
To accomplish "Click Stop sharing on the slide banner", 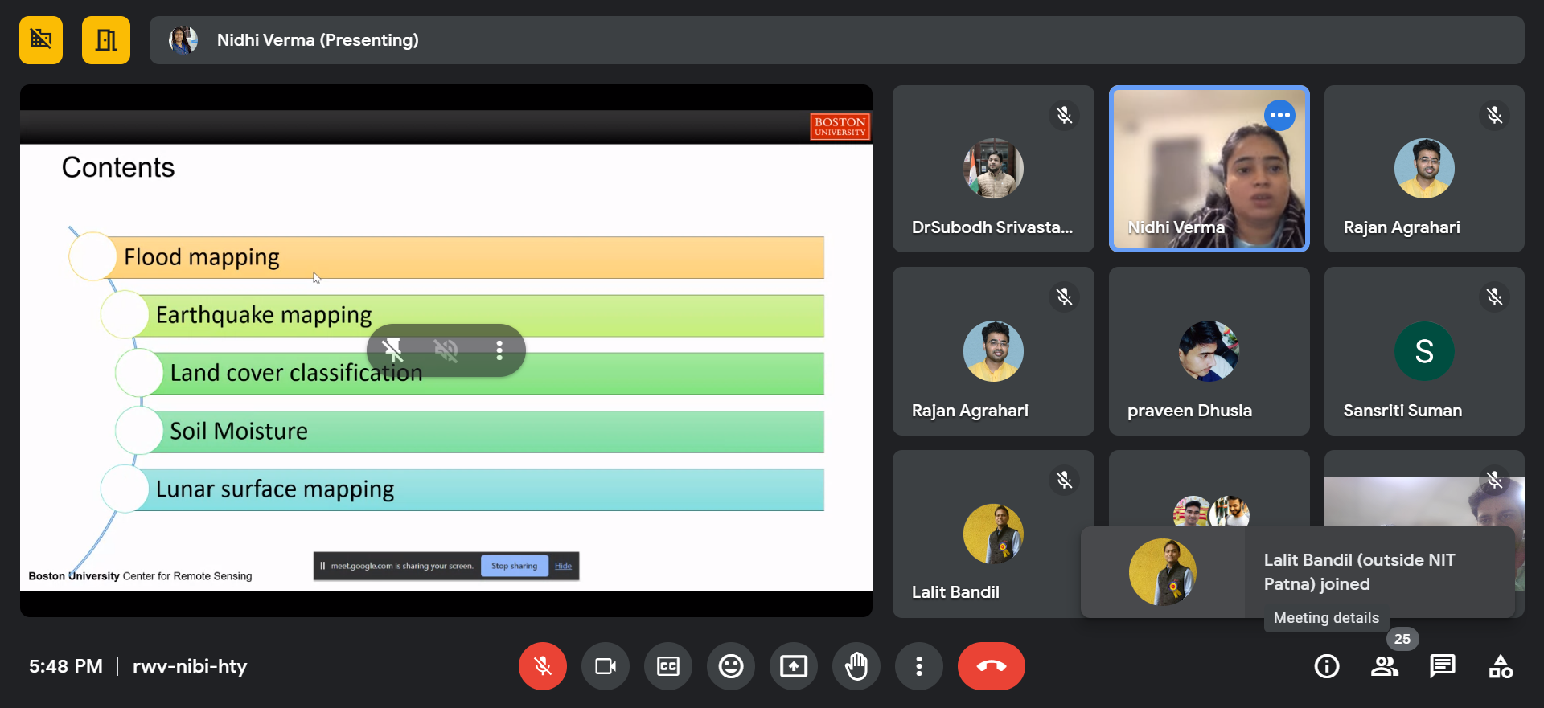I will coord(514,566).
